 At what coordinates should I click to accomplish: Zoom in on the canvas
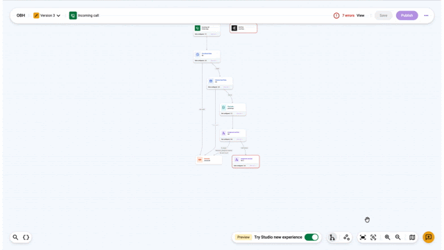[387, 237]
